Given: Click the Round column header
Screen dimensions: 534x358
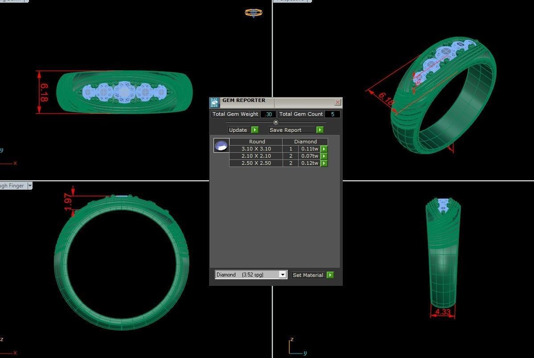Looking at the screenshot, I should click(x=257, y=142).
